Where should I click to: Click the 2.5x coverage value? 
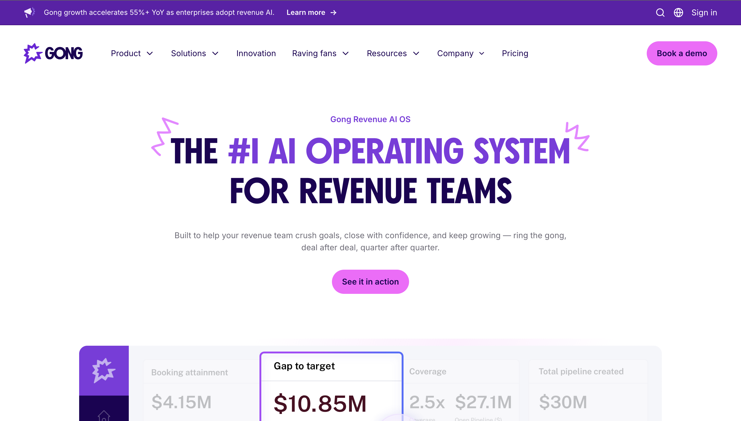[x=427, y=402]
